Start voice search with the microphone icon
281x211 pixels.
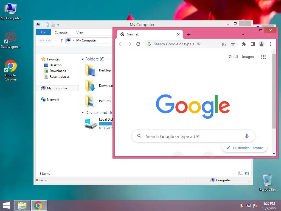click(x=247, y=136)
